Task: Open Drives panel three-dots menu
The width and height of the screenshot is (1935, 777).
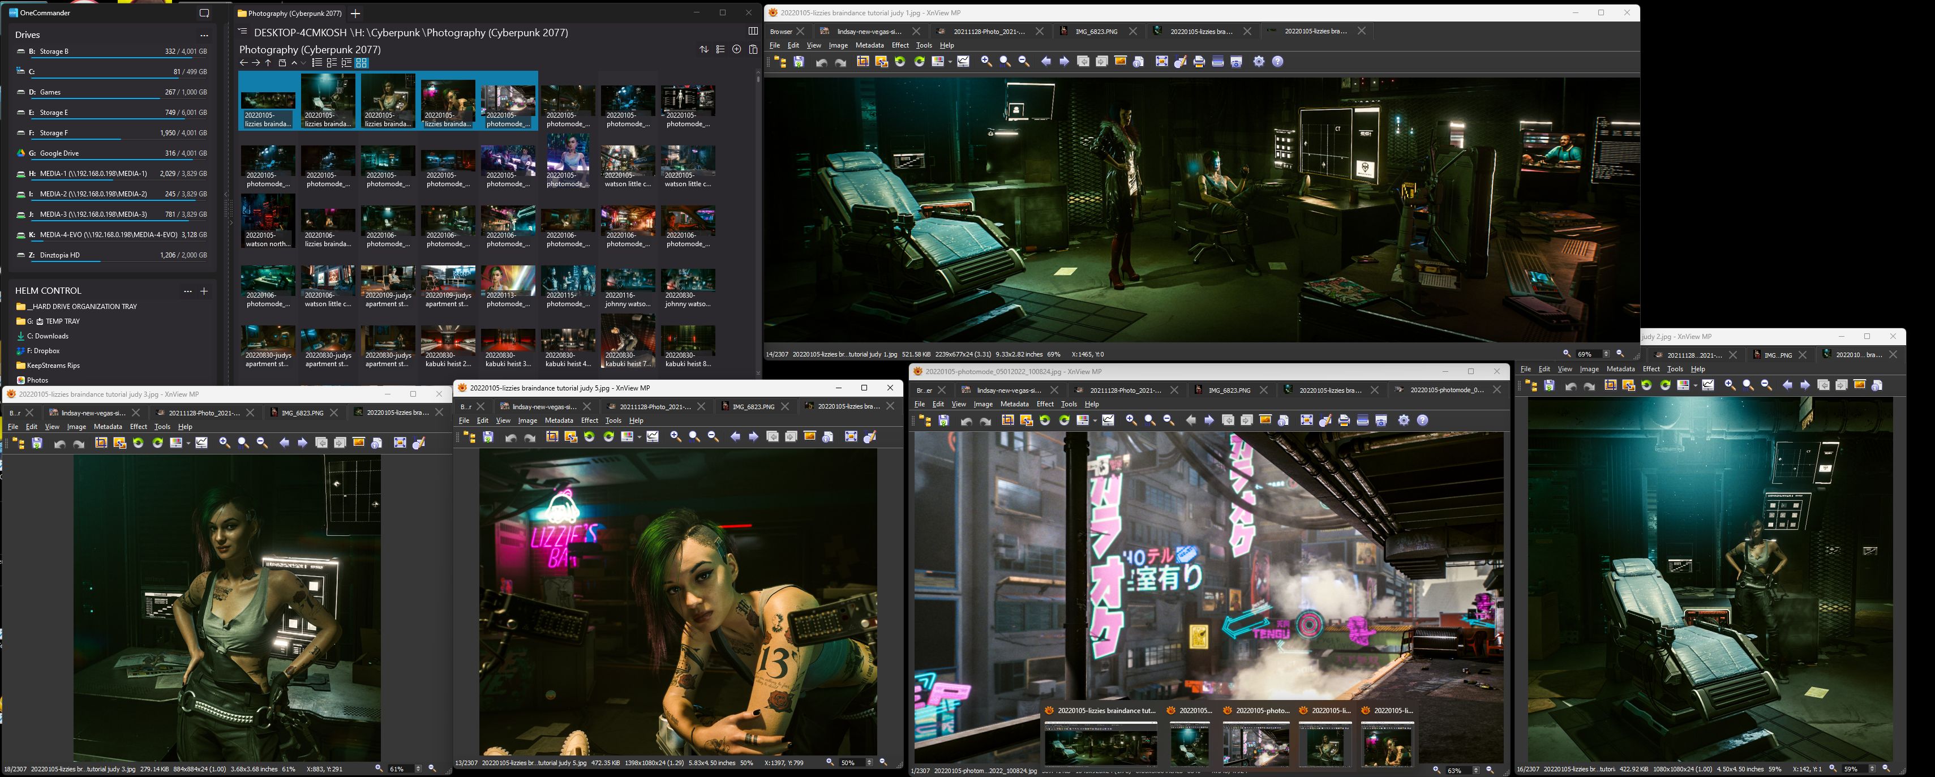Action: coord(204,35)
